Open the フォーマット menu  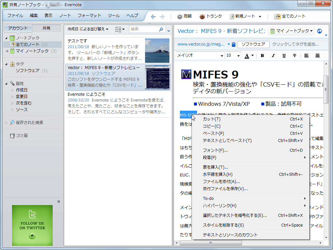pyautogui.click(x=89, y=16)
